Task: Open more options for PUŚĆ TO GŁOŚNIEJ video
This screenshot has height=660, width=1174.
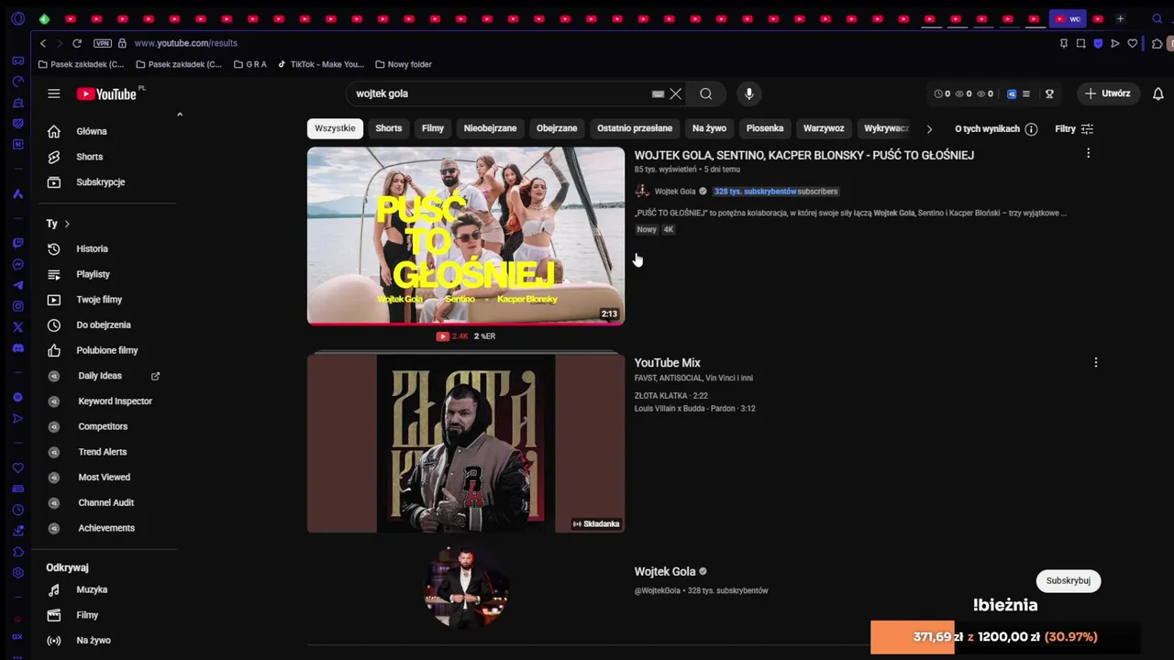Action: pos(1089,154)
